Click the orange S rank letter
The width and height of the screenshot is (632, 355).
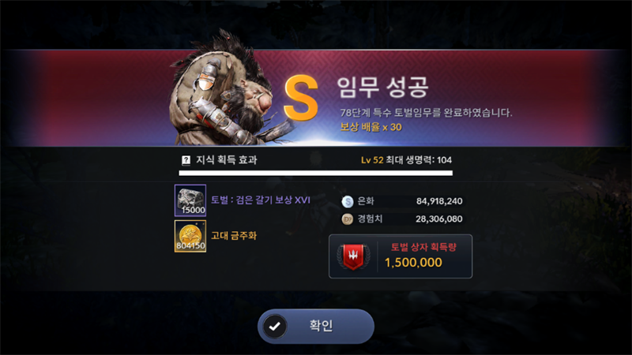point(301,98)
